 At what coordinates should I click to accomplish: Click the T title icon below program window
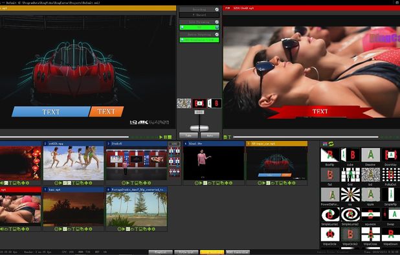(229, 137)
